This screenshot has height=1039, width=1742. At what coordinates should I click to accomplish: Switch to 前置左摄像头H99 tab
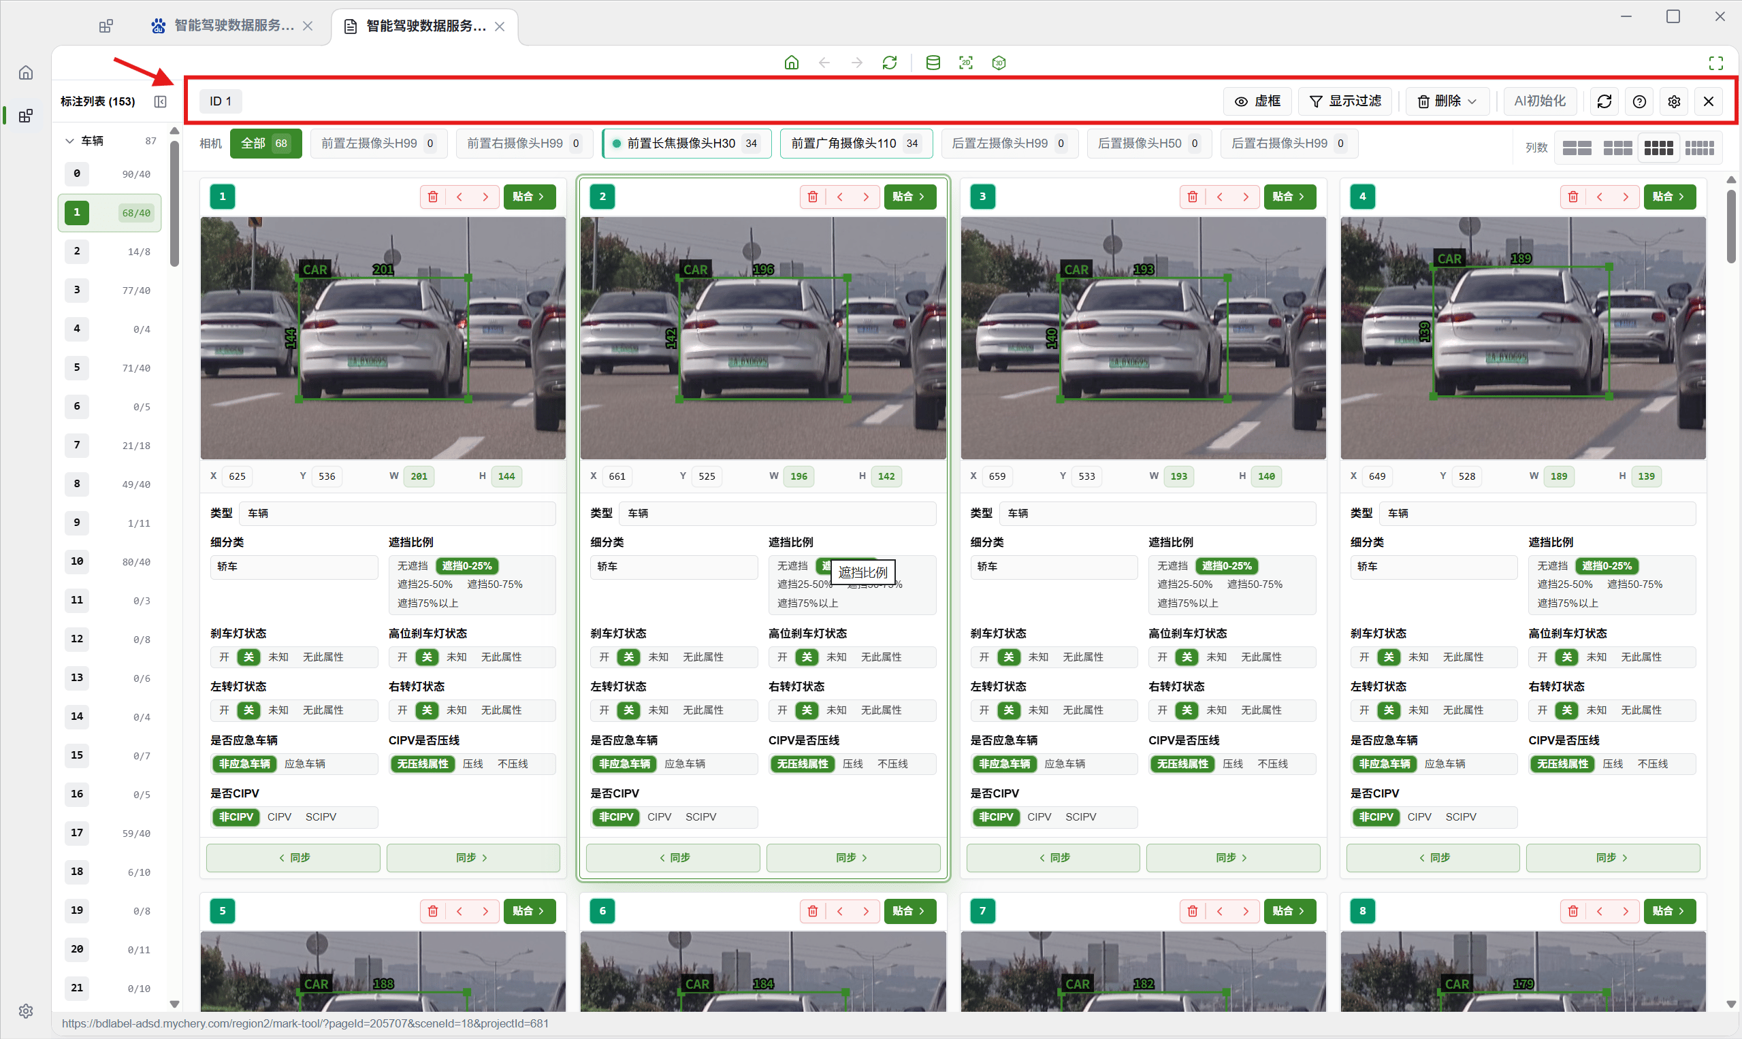click(379, 144)
